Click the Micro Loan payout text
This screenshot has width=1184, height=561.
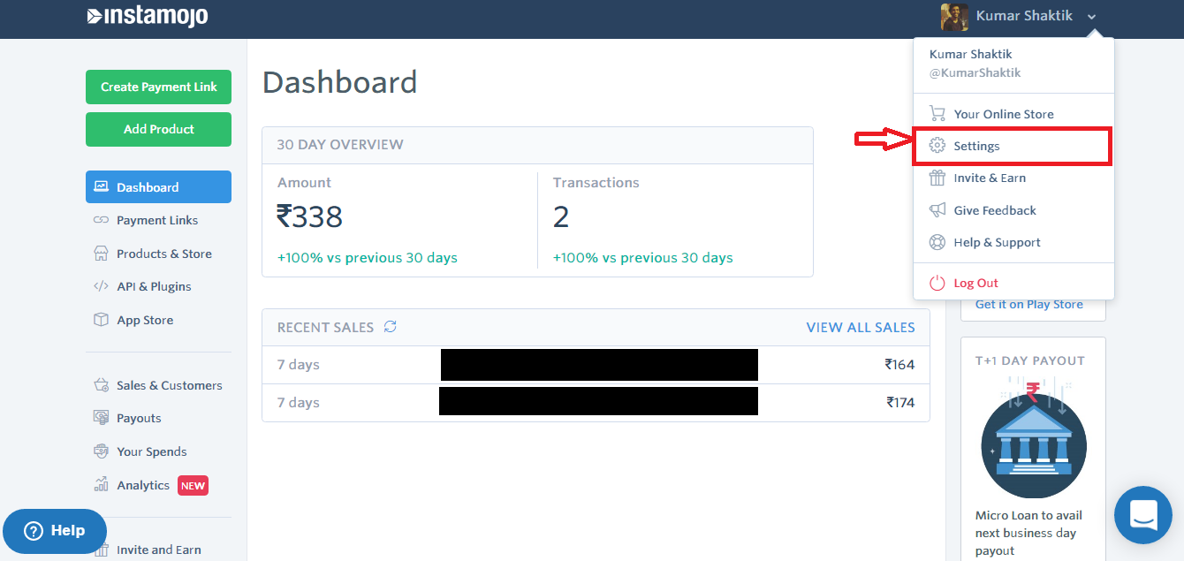tap(1028, 533)
